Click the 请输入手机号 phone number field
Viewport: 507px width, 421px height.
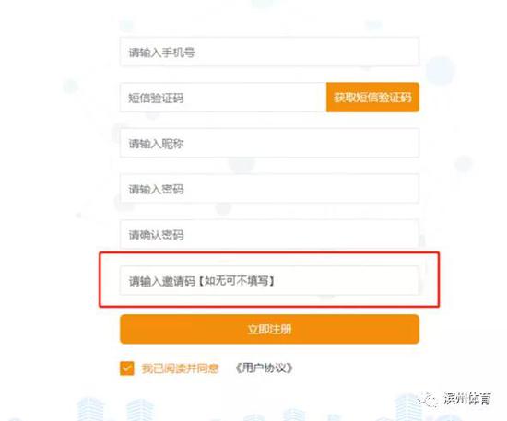pos(269,52)
